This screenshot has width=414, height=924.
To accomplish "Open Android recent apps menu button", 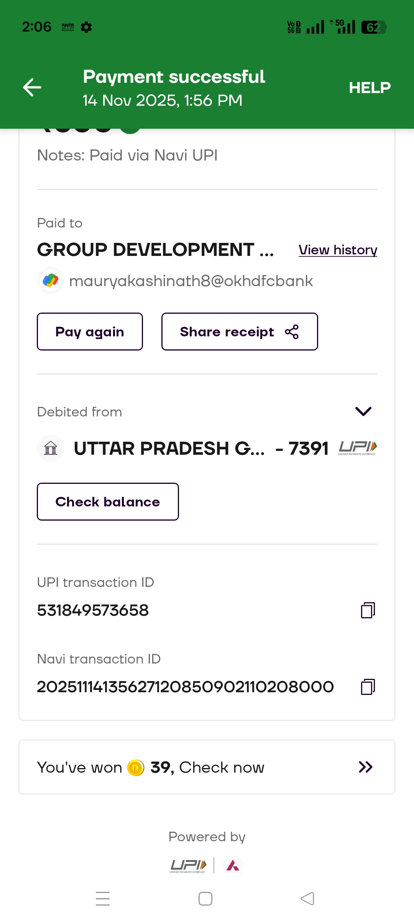I will (103, 899).
